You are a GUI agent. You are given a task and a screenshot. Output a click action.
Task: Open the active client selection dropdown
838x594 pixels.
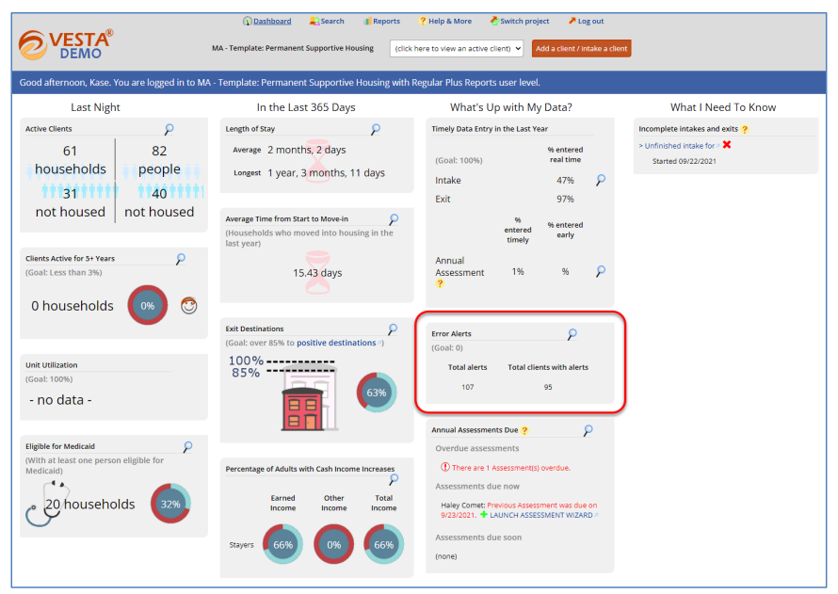coord(456,47)
